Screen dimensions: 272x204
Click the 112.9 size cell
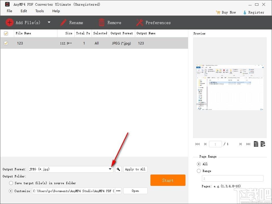[66, 43]
